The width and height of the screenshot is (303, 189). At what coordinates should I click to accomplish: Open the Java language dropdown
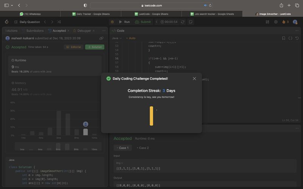pyautogui.click(x=117, y=38)
